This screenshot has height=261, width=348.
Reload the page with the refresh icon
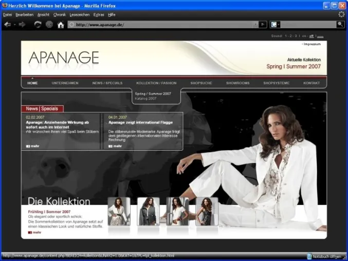[x=38, y=24]
